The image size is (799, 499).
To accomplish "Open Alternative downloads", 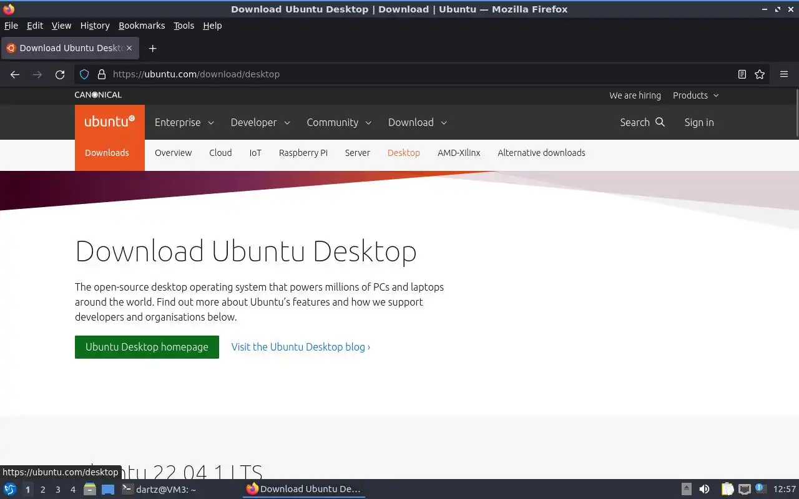I will 541,153.
